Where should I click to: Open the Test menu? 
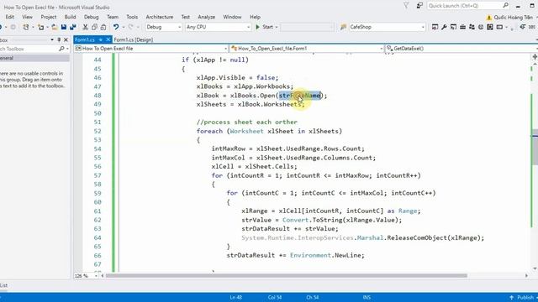click(x=186, y=17)
